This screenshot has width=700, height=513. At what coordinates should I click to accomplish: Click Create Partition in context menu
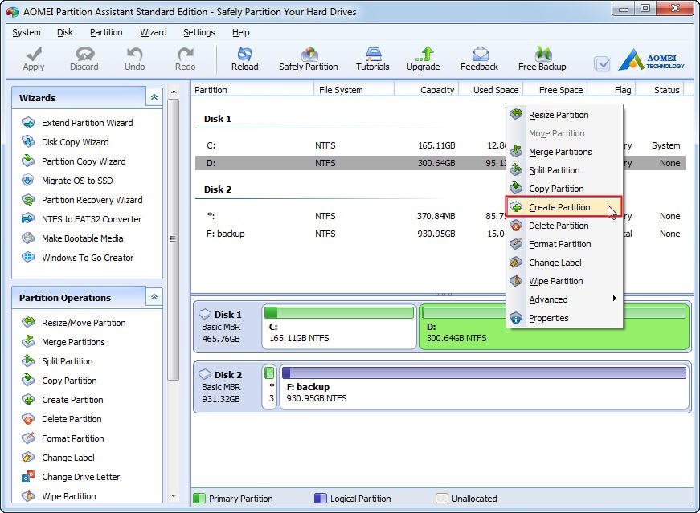coord(564,207)
